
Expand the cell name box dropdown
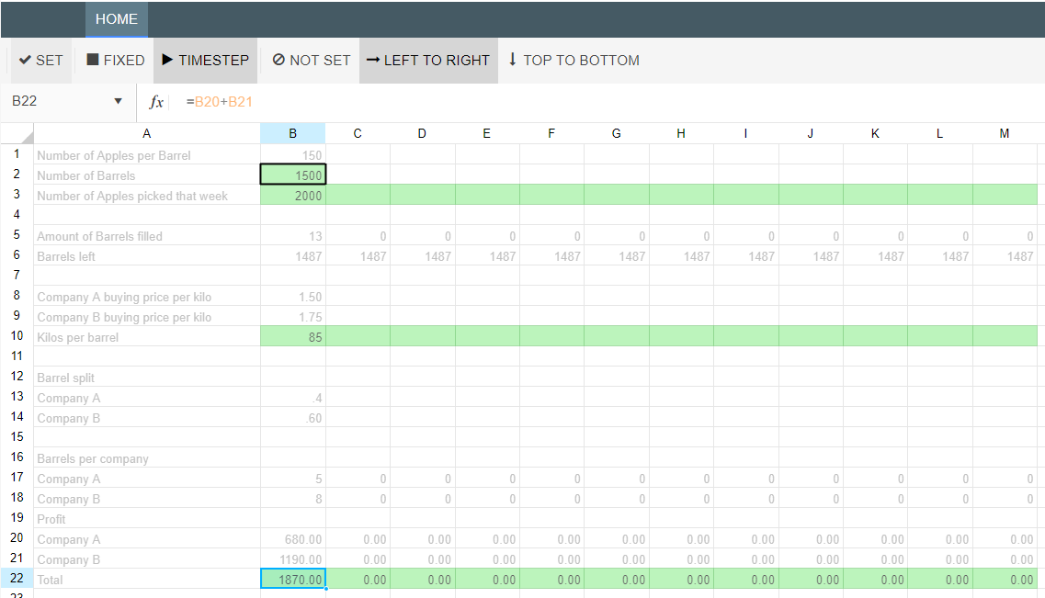pos(118,101)
